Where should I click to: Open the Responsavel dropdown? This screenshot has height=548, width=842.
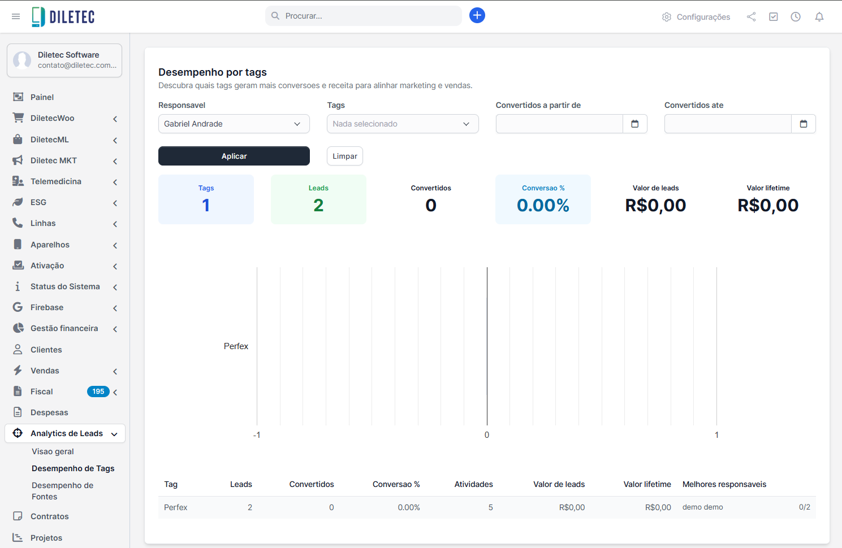[x=234, y=124]
